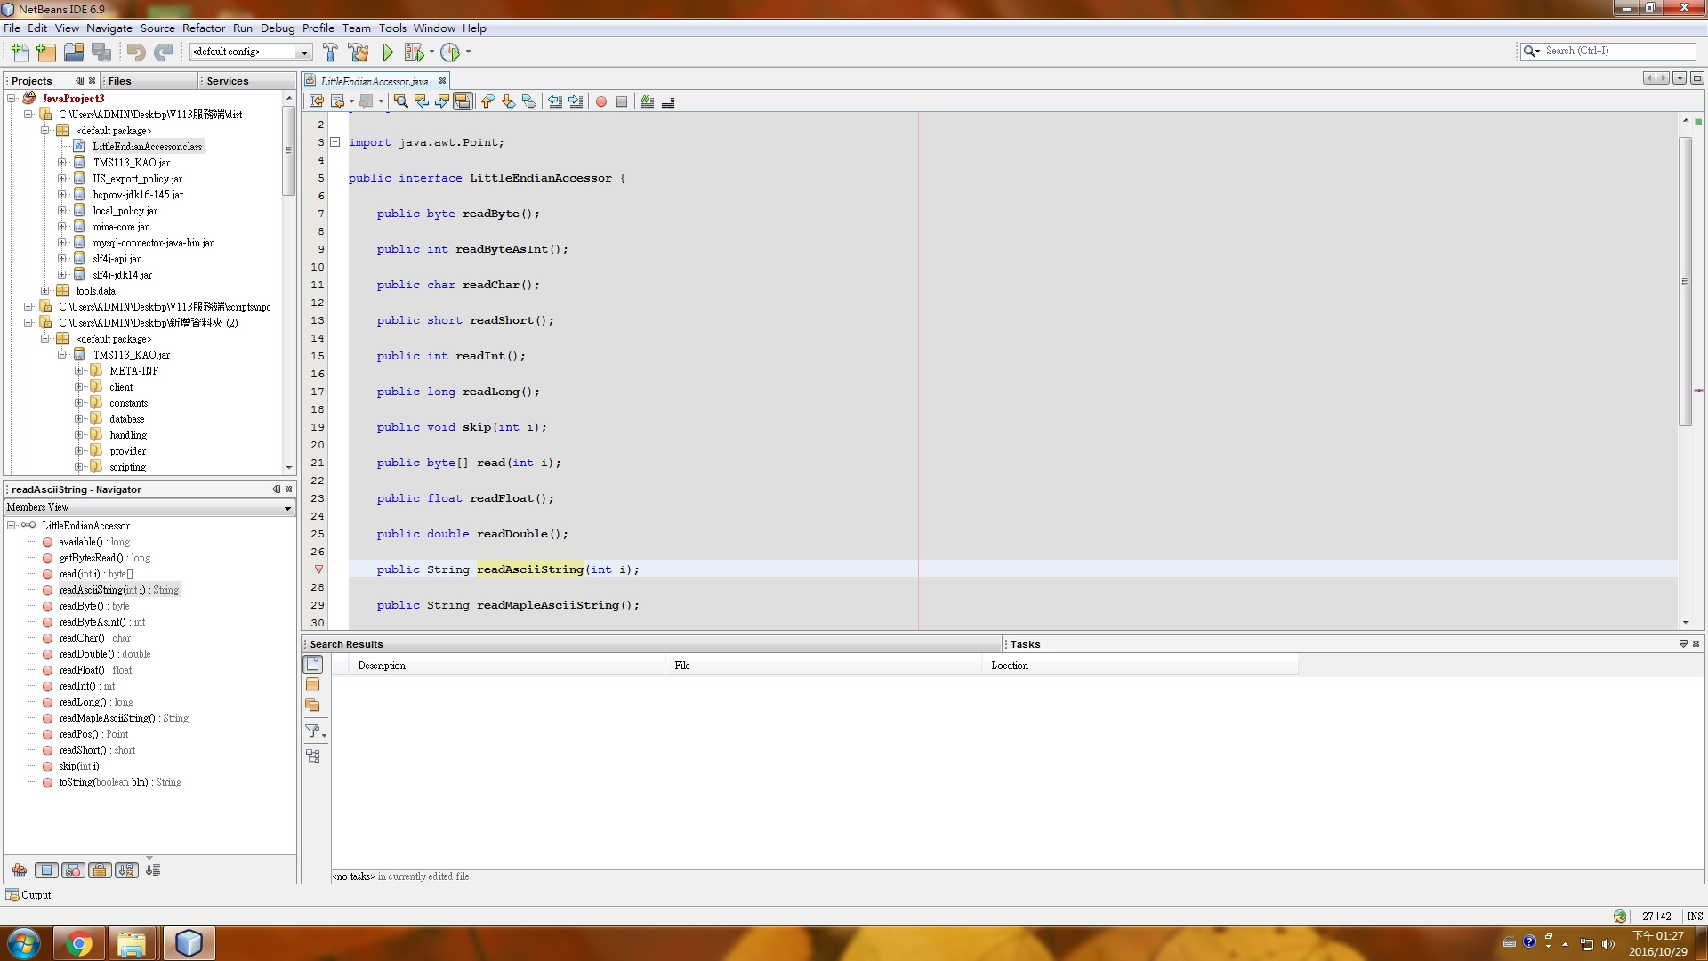
Task: Click the Open Project icon
Action: [74, 52]
